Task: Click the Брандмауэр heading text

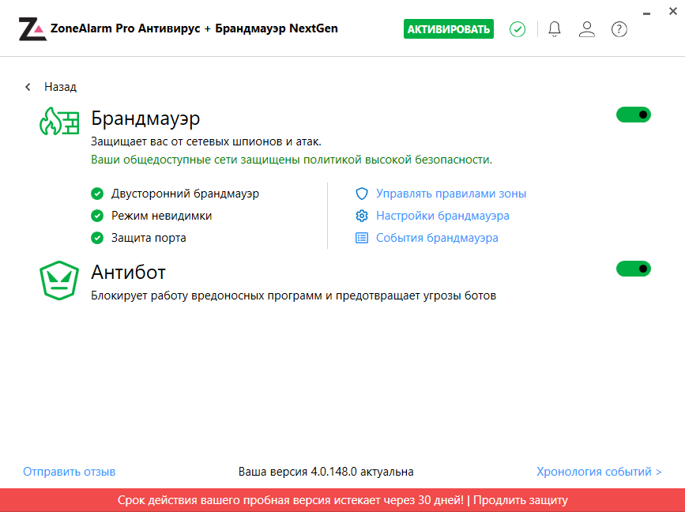Action: pyautogui.click(x=145, y=119)
